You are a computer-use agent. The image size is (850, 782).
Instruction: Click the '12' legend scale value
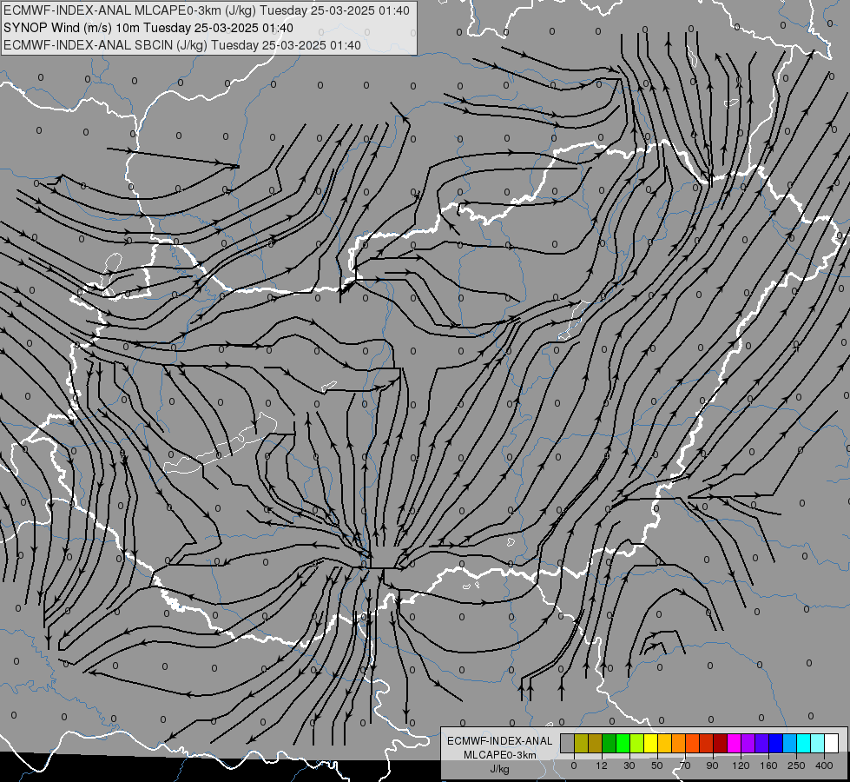click(602, 765)
